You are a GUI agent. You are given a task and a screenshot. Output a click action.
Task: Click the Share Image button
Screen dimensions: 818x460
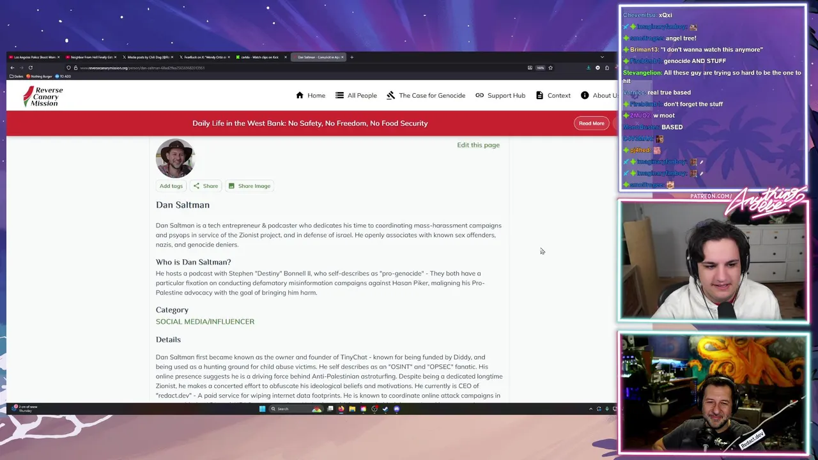[x=249, y=186]
